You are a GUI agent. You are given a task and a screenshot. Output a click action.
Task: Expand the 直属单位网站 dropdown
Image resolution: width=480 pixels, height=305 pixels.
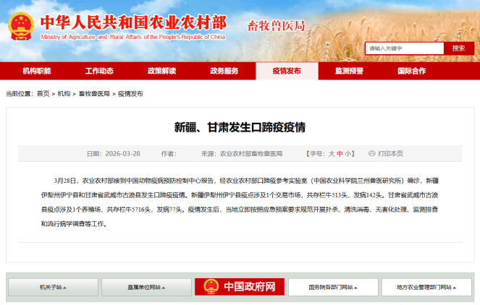[x=147, y=287]
